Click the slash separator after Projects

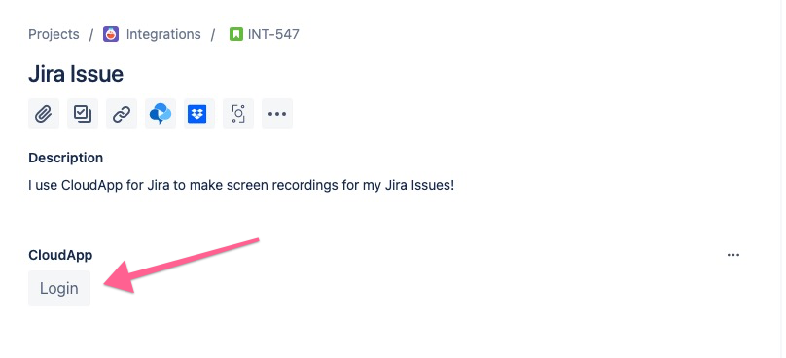(x=91, y=34)
